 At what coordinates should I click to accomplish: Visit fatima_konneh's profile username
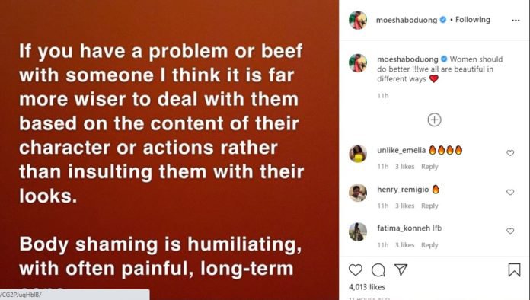(404, 228)
